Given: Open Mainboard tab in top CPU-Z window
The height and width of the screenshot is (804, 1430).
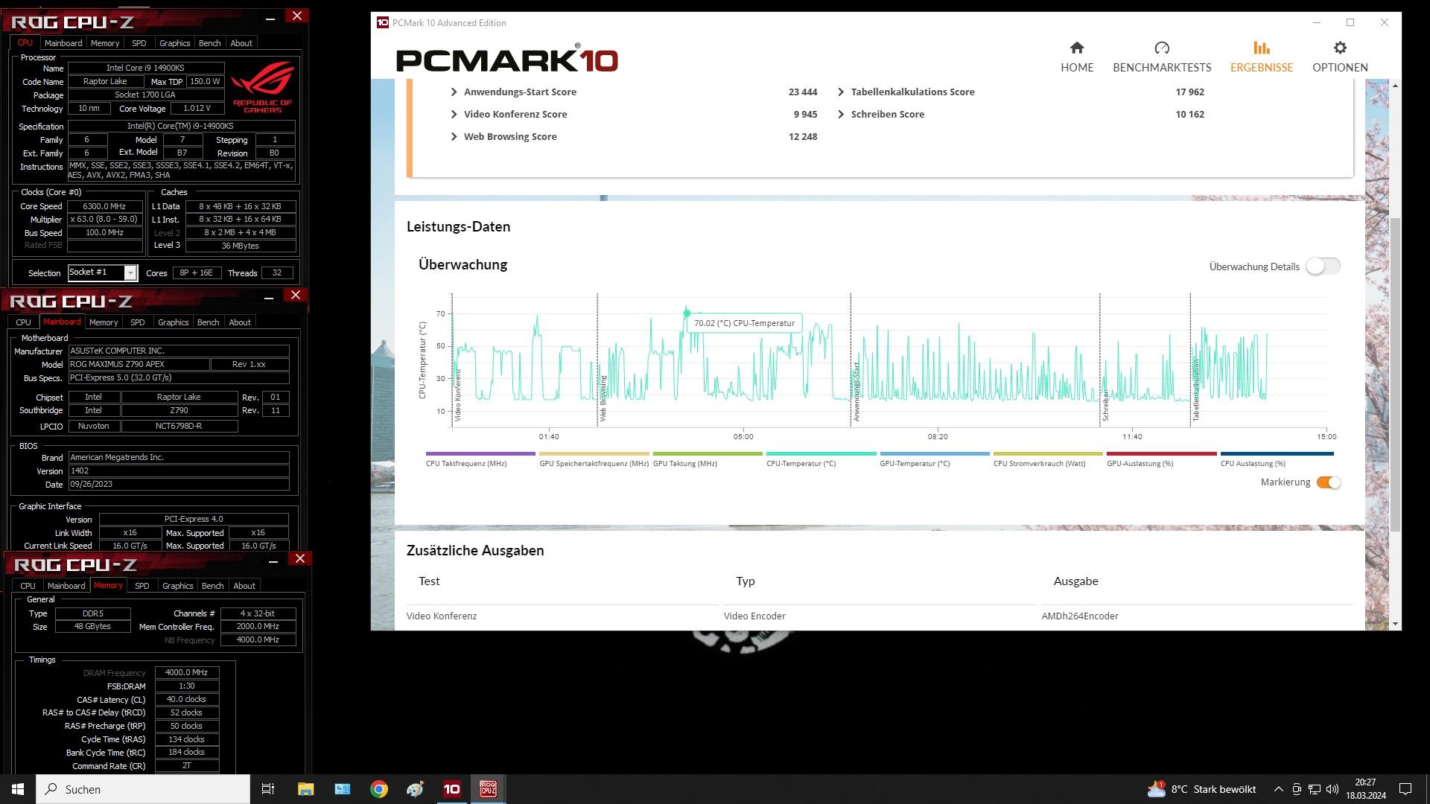Looking at the screenshot, I should click(63, 43).
